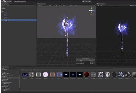Toggle the Center/Pivot handle position button
This screenshot has height=93, width=136.
[x=17, y=2]
